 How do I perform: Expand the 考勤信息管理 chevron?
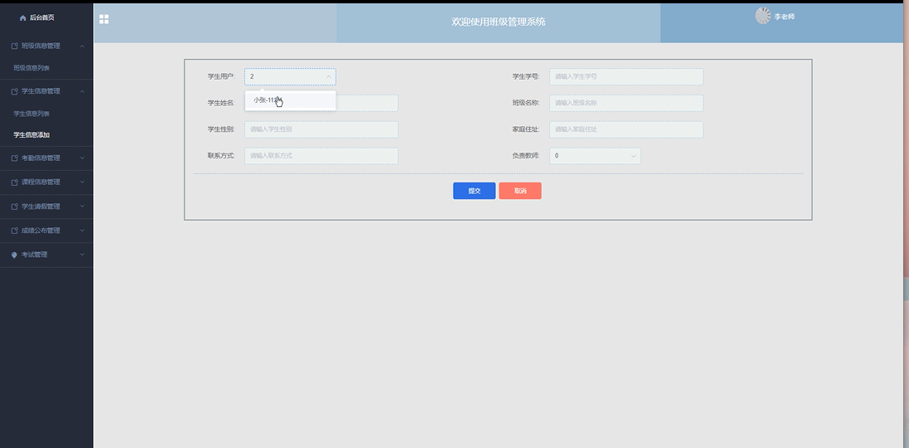[81, 158]
